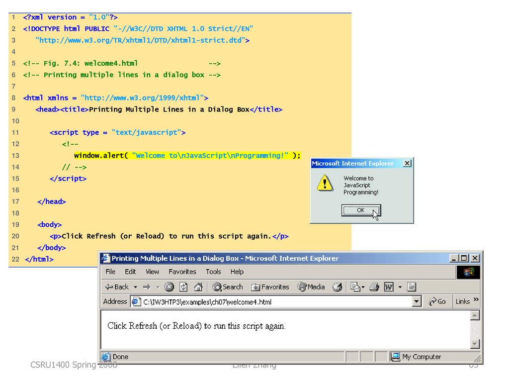Click the History icon in toolbar
The width and height of the screenshot is (509, 382).
[x=338, y=287]
